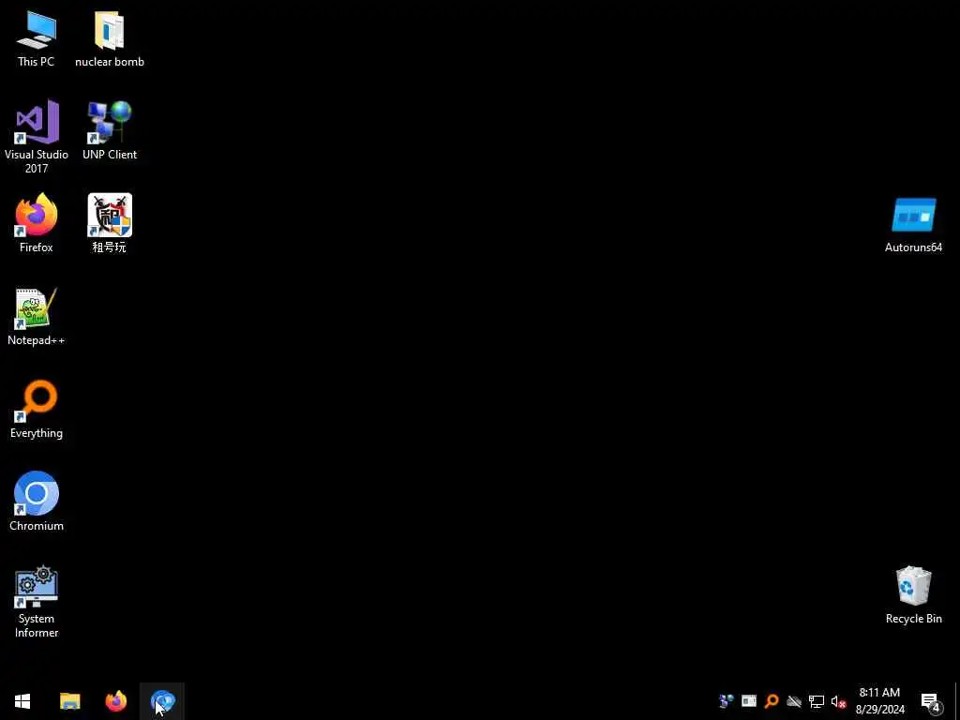The height and width of the screenshot is (720, 960).
Task: Select the UNP Client shortcut
Action: (110, 130)
